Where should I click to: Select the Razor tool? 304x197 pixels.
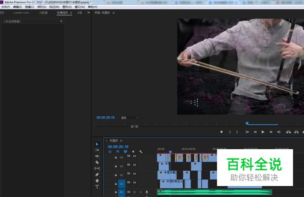[x=97, y=162]
